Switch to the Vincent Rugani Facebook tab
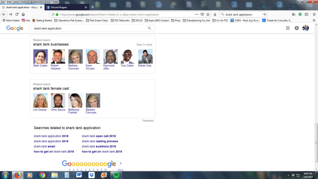 [66, 7]
